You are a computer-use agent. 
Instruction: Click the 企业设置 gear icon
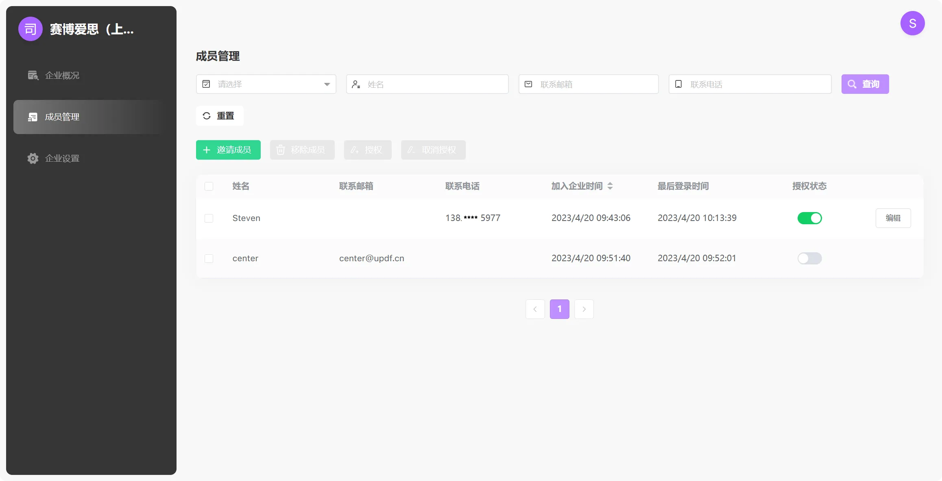pyautogui.click(x=33, y=158)
